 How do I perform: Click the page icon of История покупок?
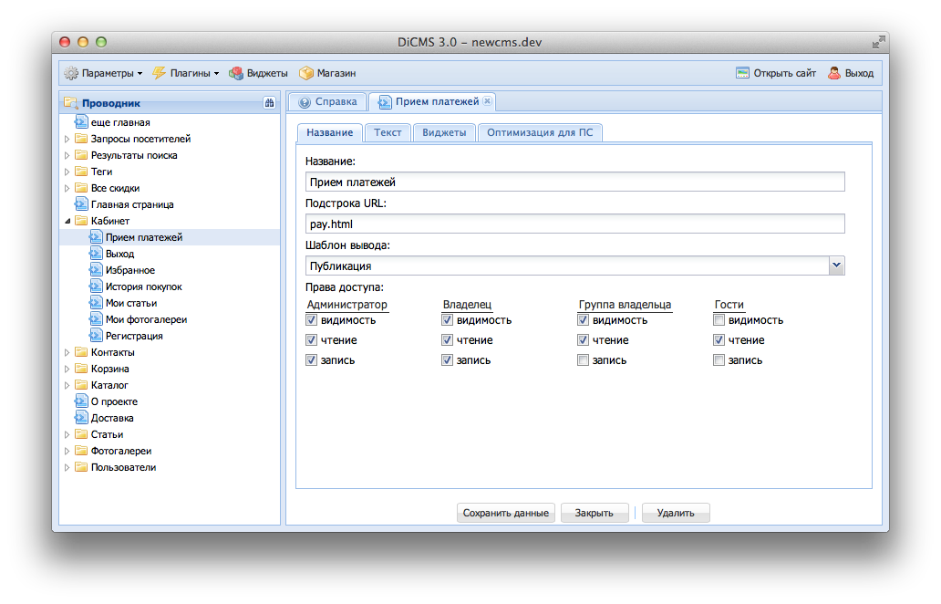pyautogui.click(x=96, y=287)
